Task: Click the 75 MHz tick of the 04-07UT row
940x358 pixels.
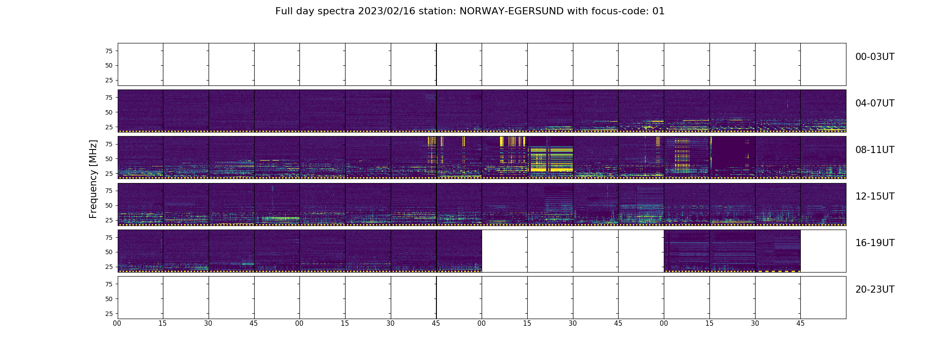Action: pos(109,98)
